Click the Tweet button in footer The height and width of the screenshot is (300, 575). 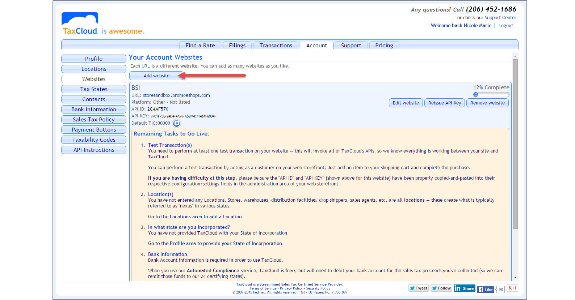[x=419, y=288]
